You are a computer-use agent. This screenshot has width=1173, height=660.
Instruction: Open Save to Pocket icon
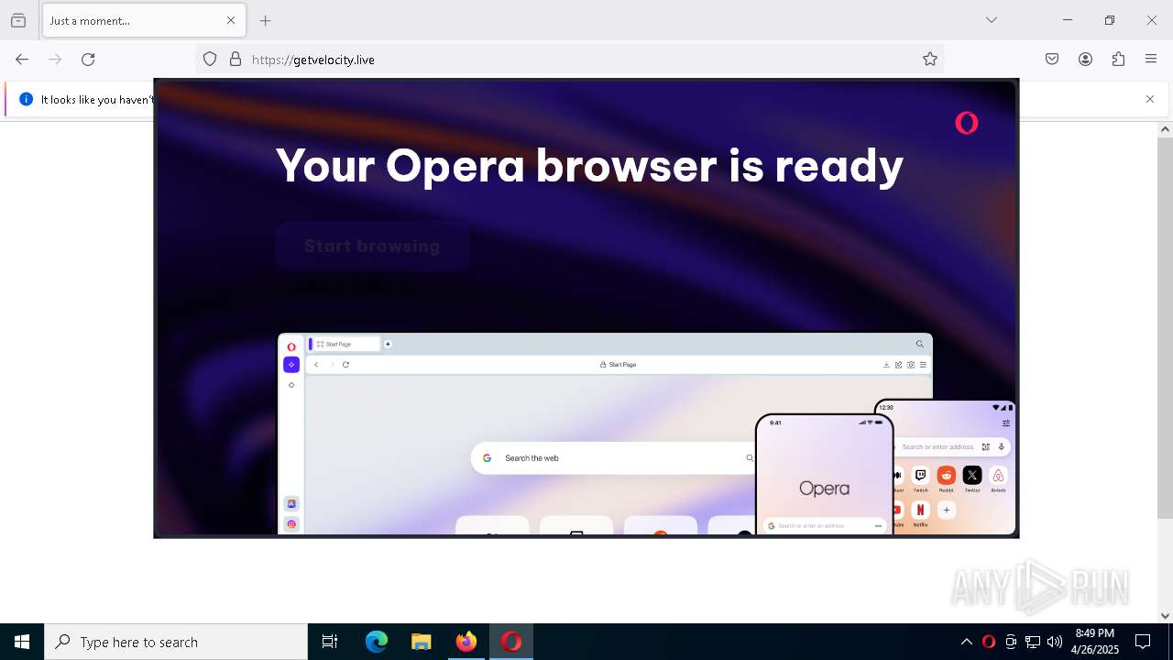click(1052, 60)
